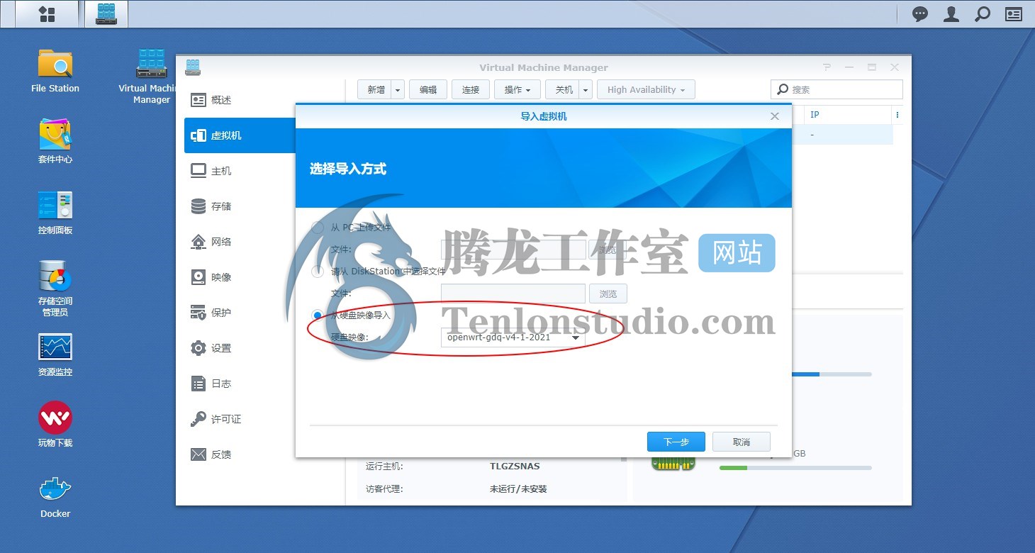The image size is (1035, 553).
Task: Select 从硬盘映像导入 radio option
Action: (318, 315)
